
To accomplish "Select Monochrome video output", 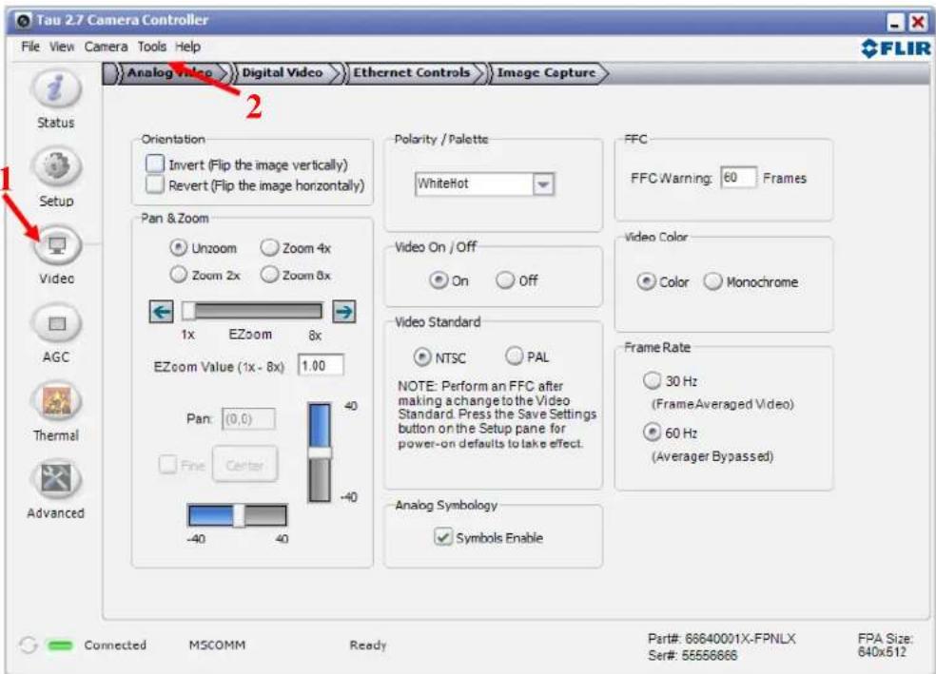I will tap(712, 281).
